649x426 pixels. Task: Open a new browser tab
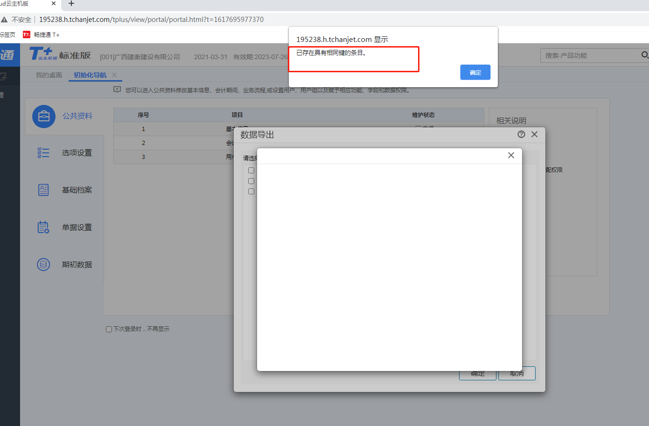point(71,4)
